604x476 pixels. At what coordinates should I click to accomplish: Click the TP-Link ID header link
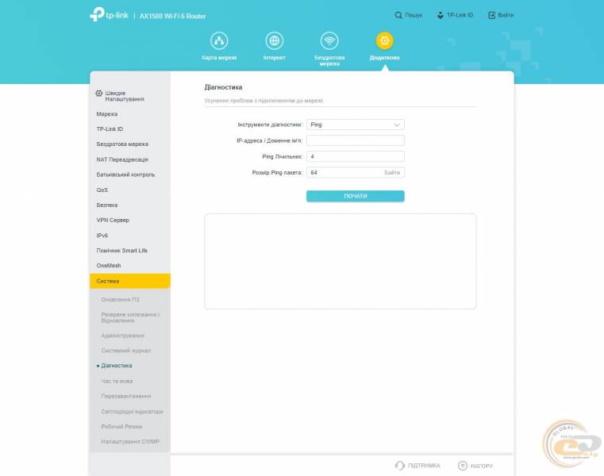(460, 15)
